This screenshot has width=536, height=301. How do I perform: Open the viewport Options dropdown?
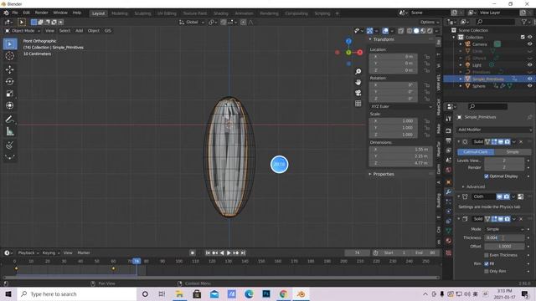(x=430, y=23)
